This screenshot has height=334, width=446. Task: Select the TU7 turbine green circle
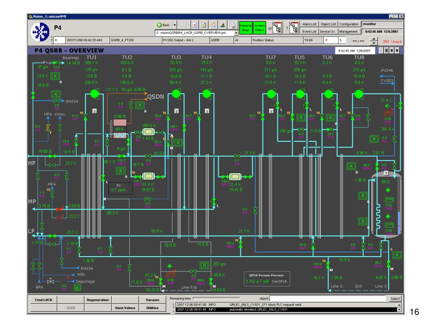pyautogui.click(x=271, y=94)
